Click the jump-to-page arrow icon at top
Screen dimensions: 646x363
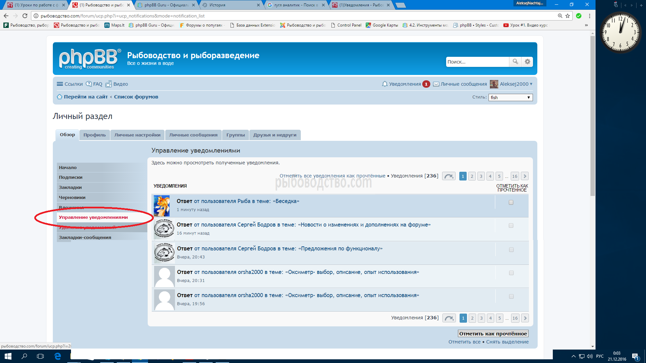click(448, 176)
